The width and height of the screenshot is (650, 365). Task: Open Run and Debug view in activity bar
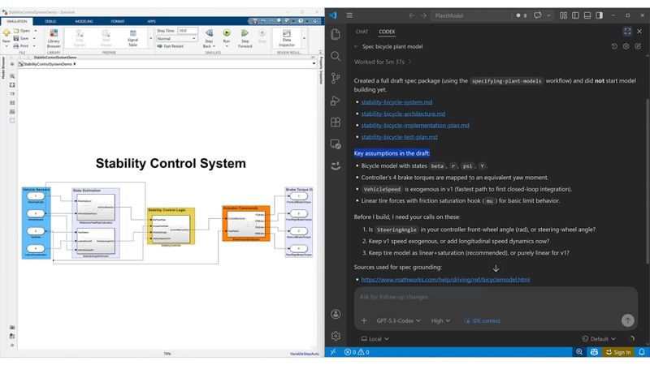coord(336,100)
